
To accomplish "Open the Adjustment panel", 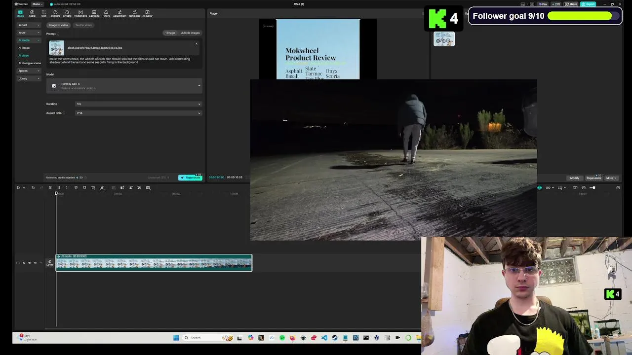I will [119, 13].
